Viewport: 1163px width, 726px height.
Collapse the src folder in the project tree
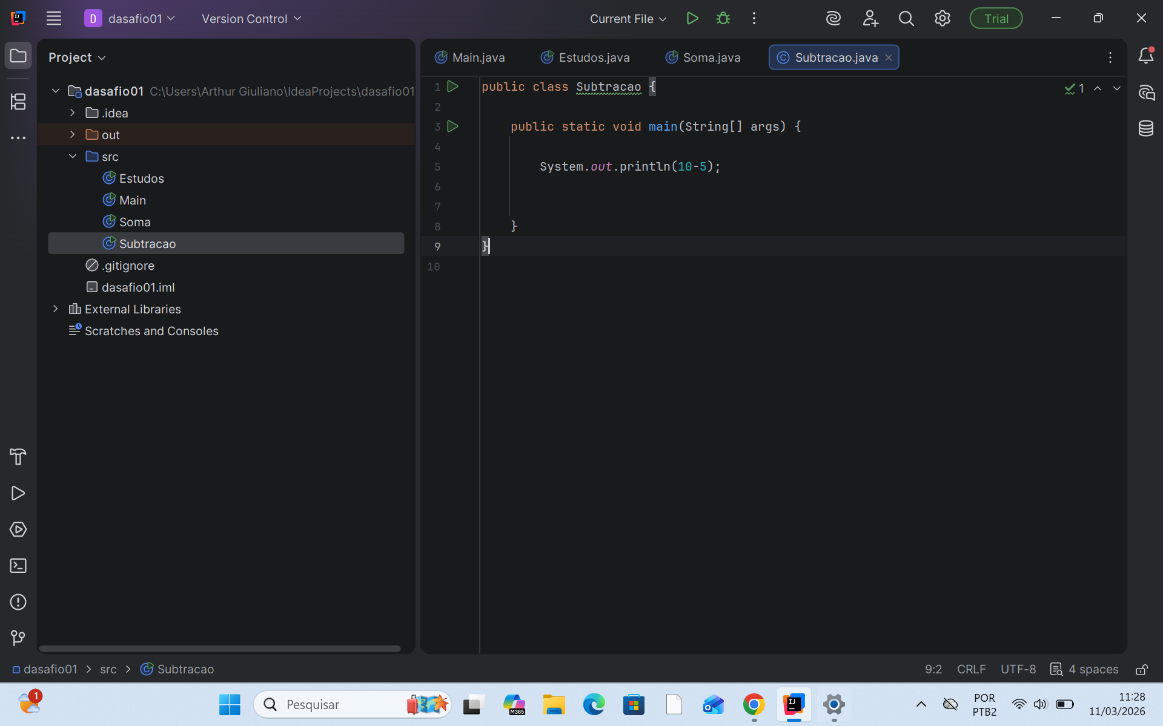(73, 157)
